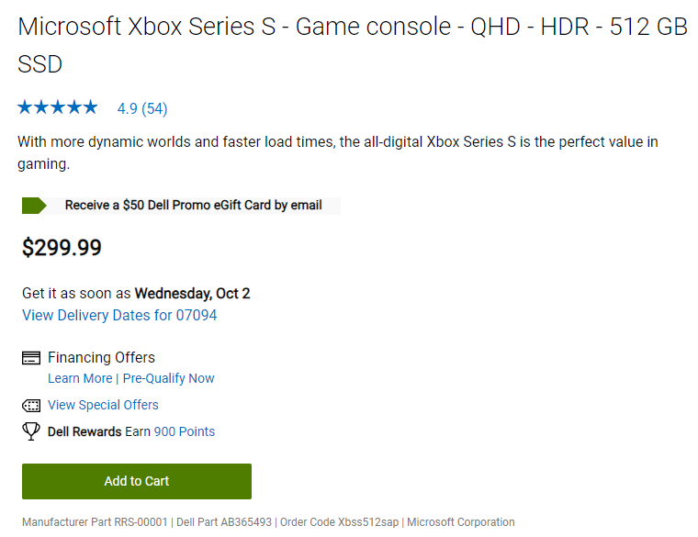Click the 900 Points rewards link
Viewport: 698px width, 537px height.
point(185,431)
